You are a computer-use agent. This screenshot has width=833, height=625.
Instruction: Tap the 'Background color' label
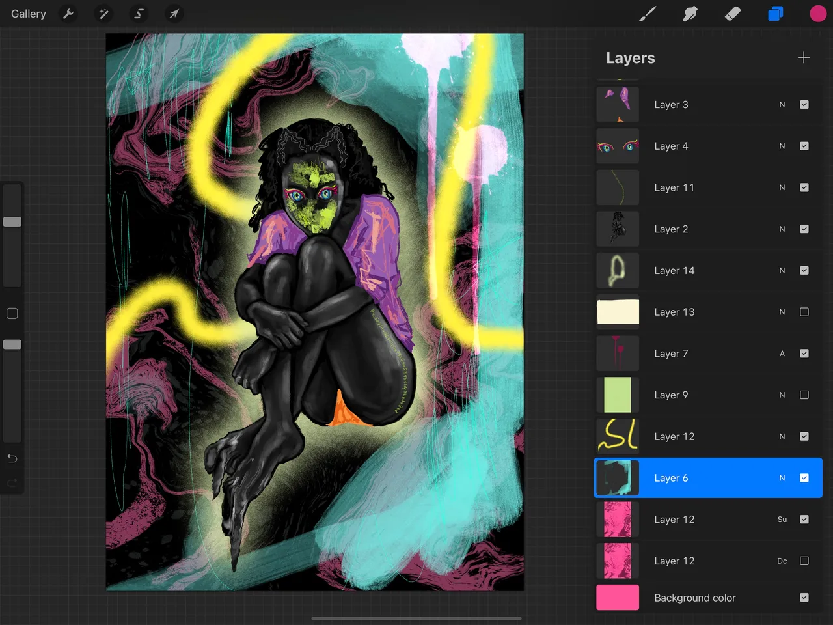pos(695,598)
